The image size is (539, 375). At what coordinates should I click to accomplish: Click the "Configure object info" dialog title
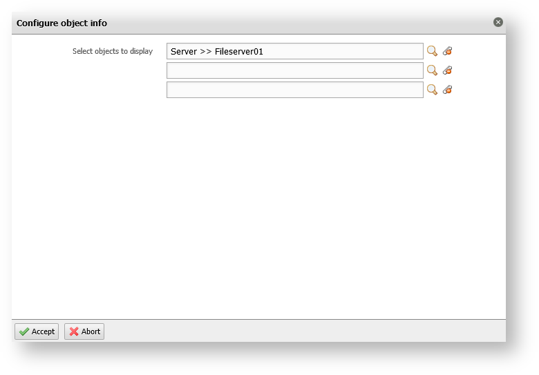pos(62,23)
